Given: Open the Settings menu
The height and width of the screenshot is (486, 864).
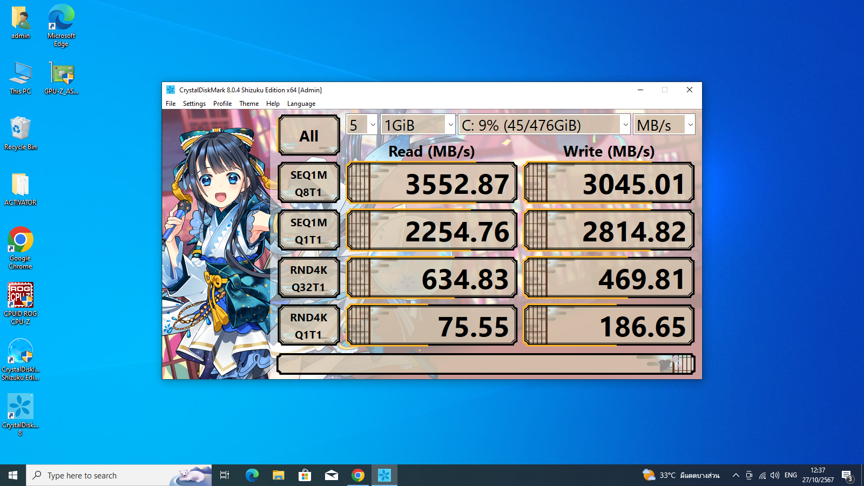Looking at the screenshot, I should [194, 104].
